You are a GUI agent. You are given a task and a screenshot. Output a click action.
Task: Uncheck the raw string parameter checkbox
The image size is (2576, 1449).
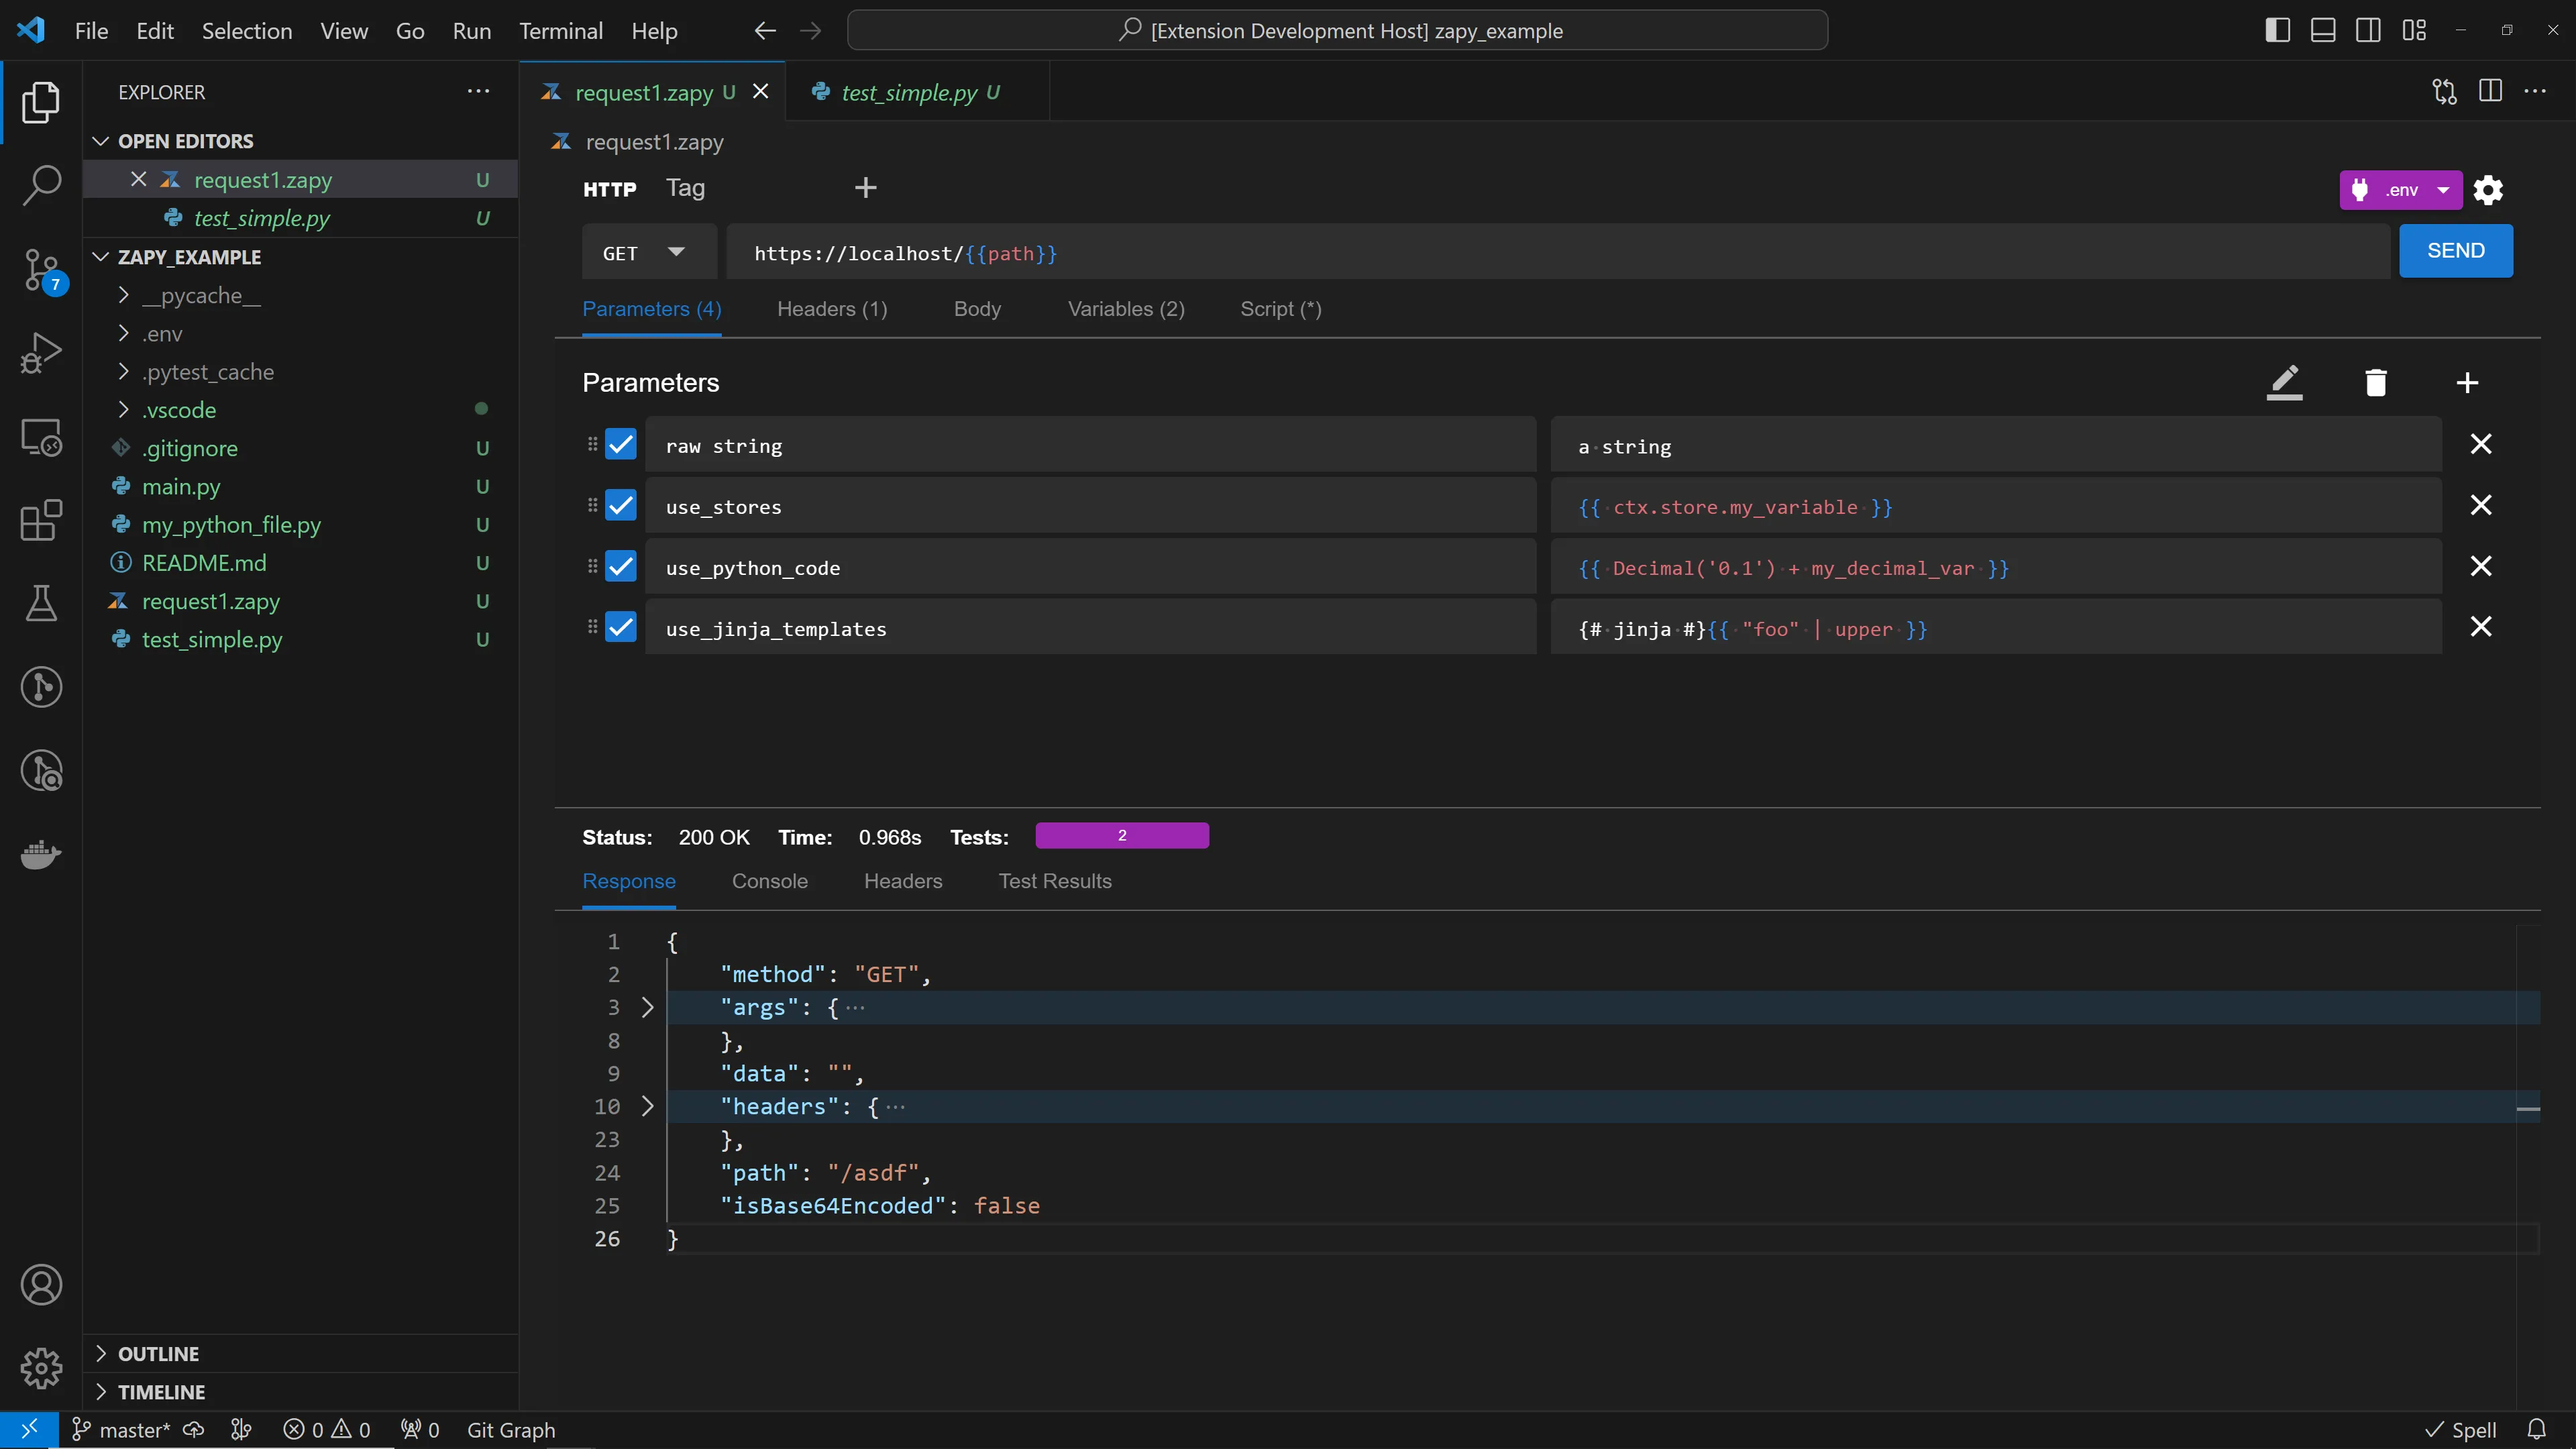(x=621, y=444)
